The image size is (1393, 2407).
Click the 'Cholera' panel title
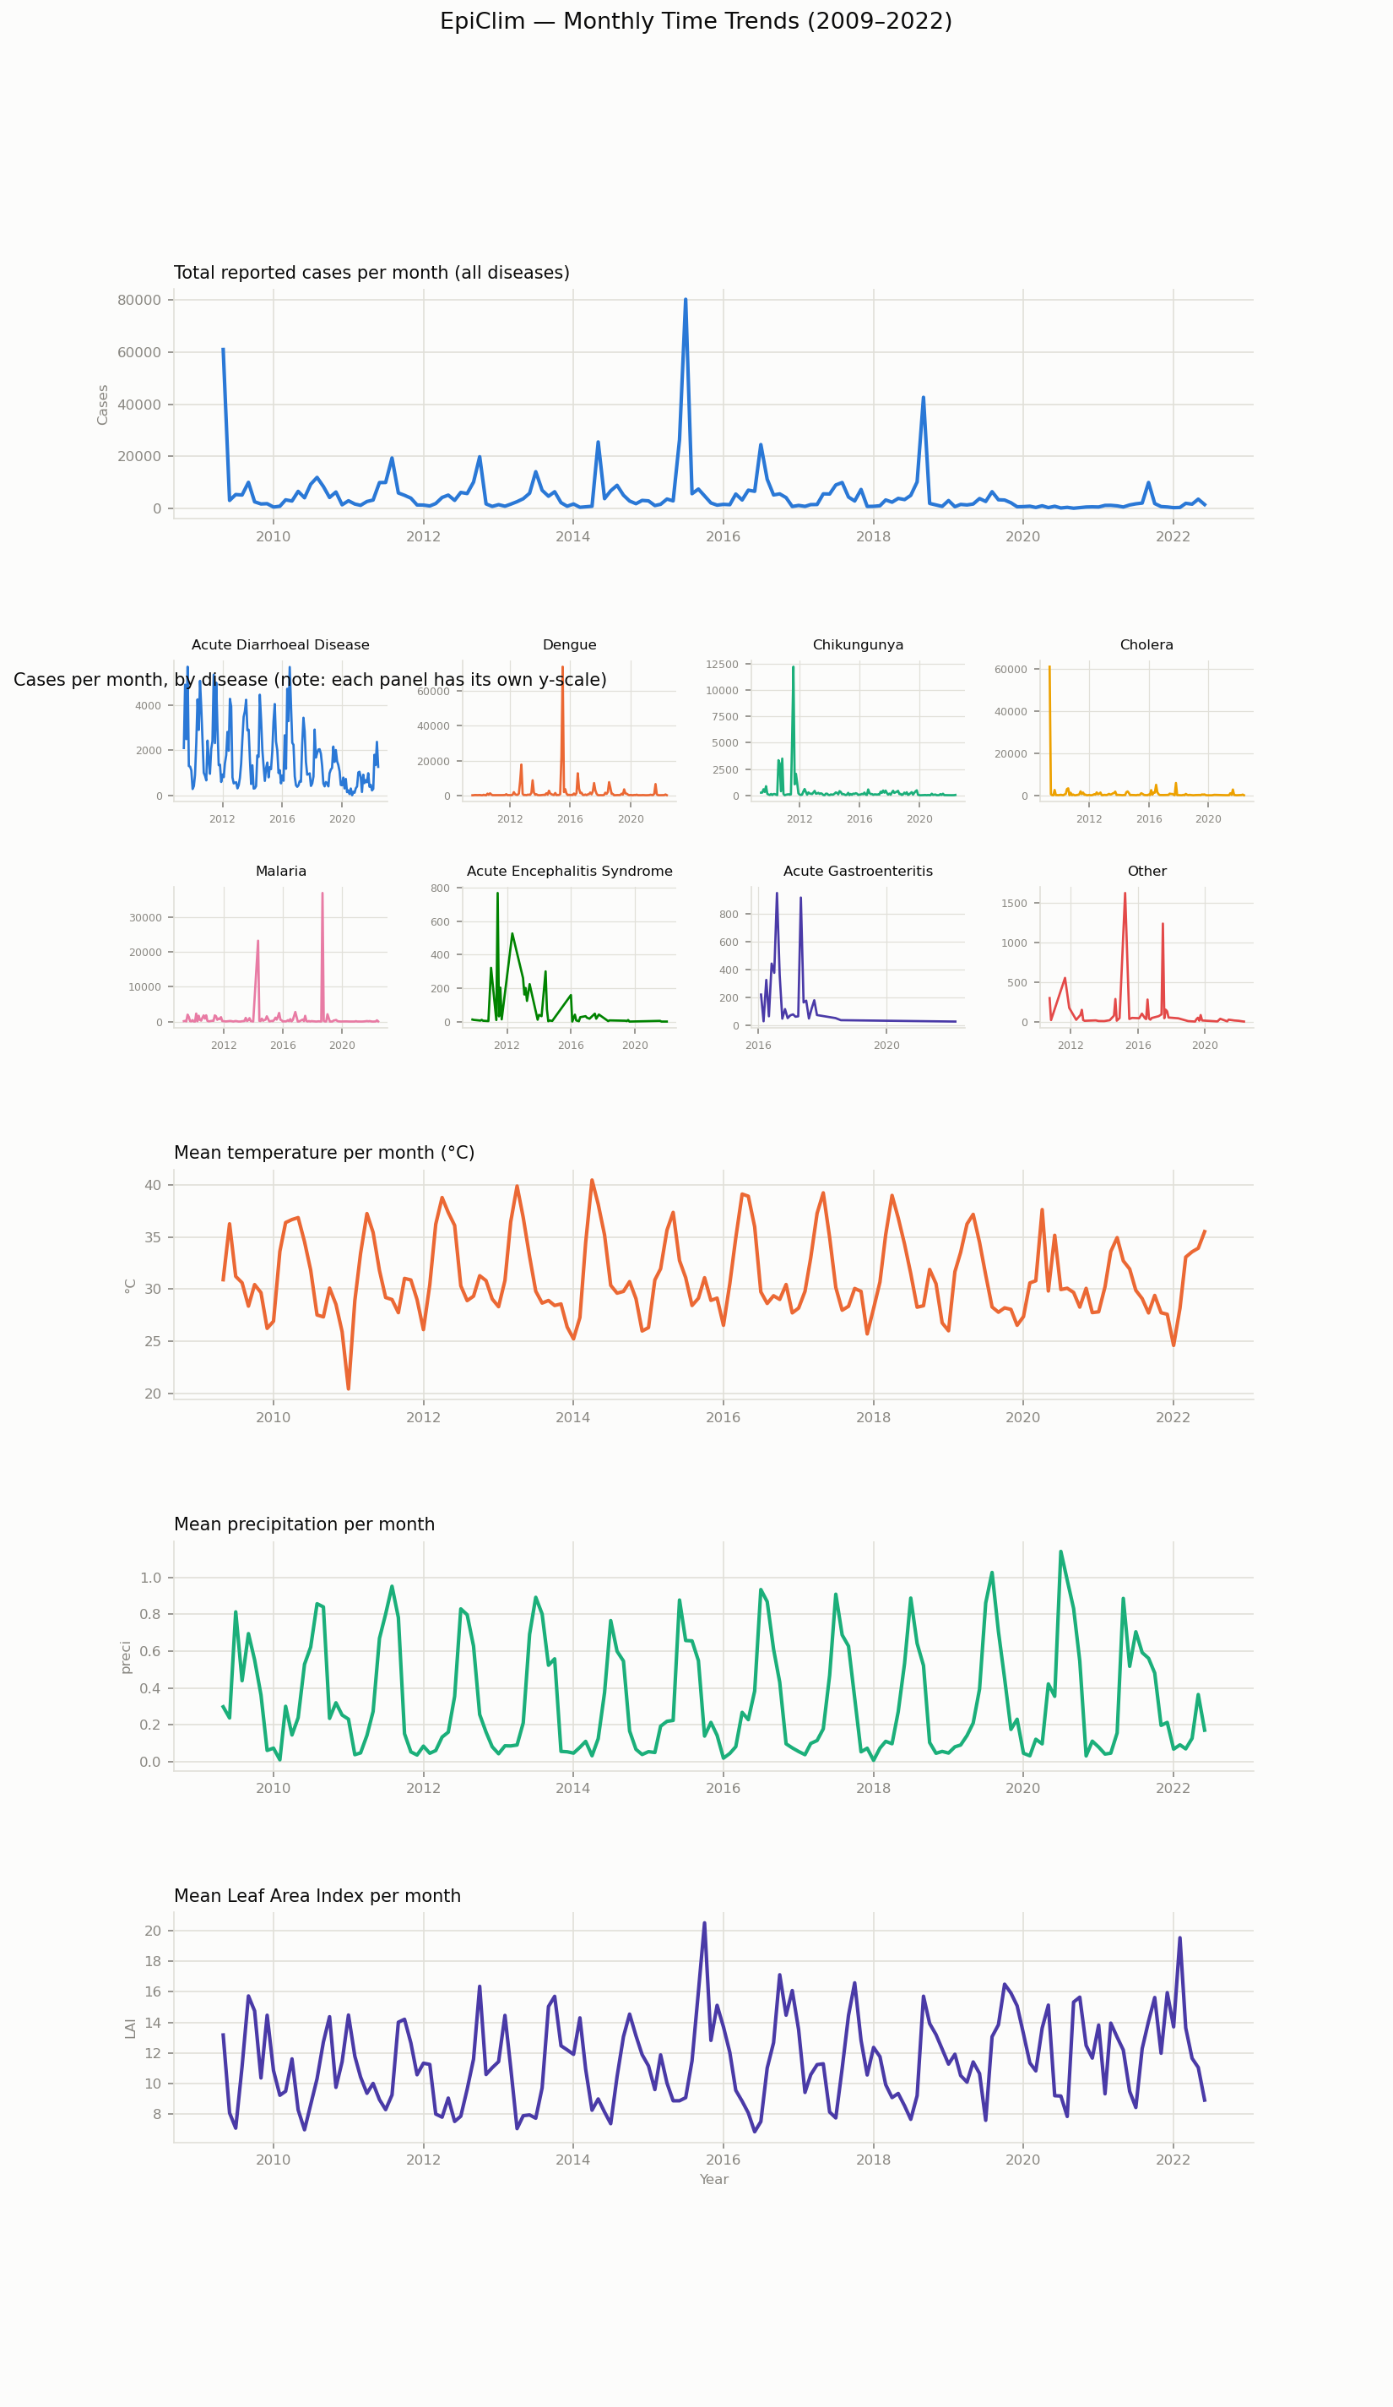tap(1146, 644)
